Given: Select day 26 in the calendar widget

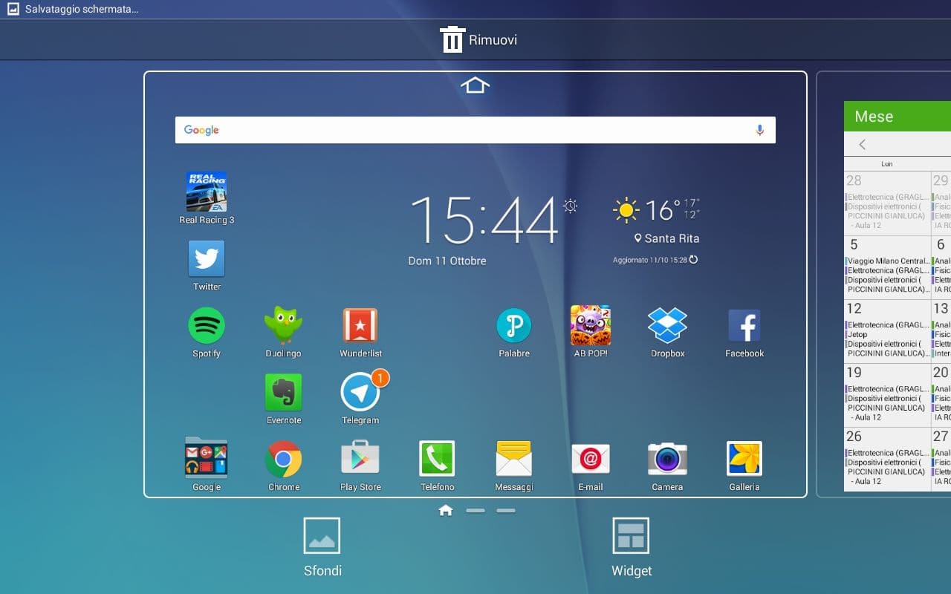Looking at the screenshot, I should [x=854, y=436].
